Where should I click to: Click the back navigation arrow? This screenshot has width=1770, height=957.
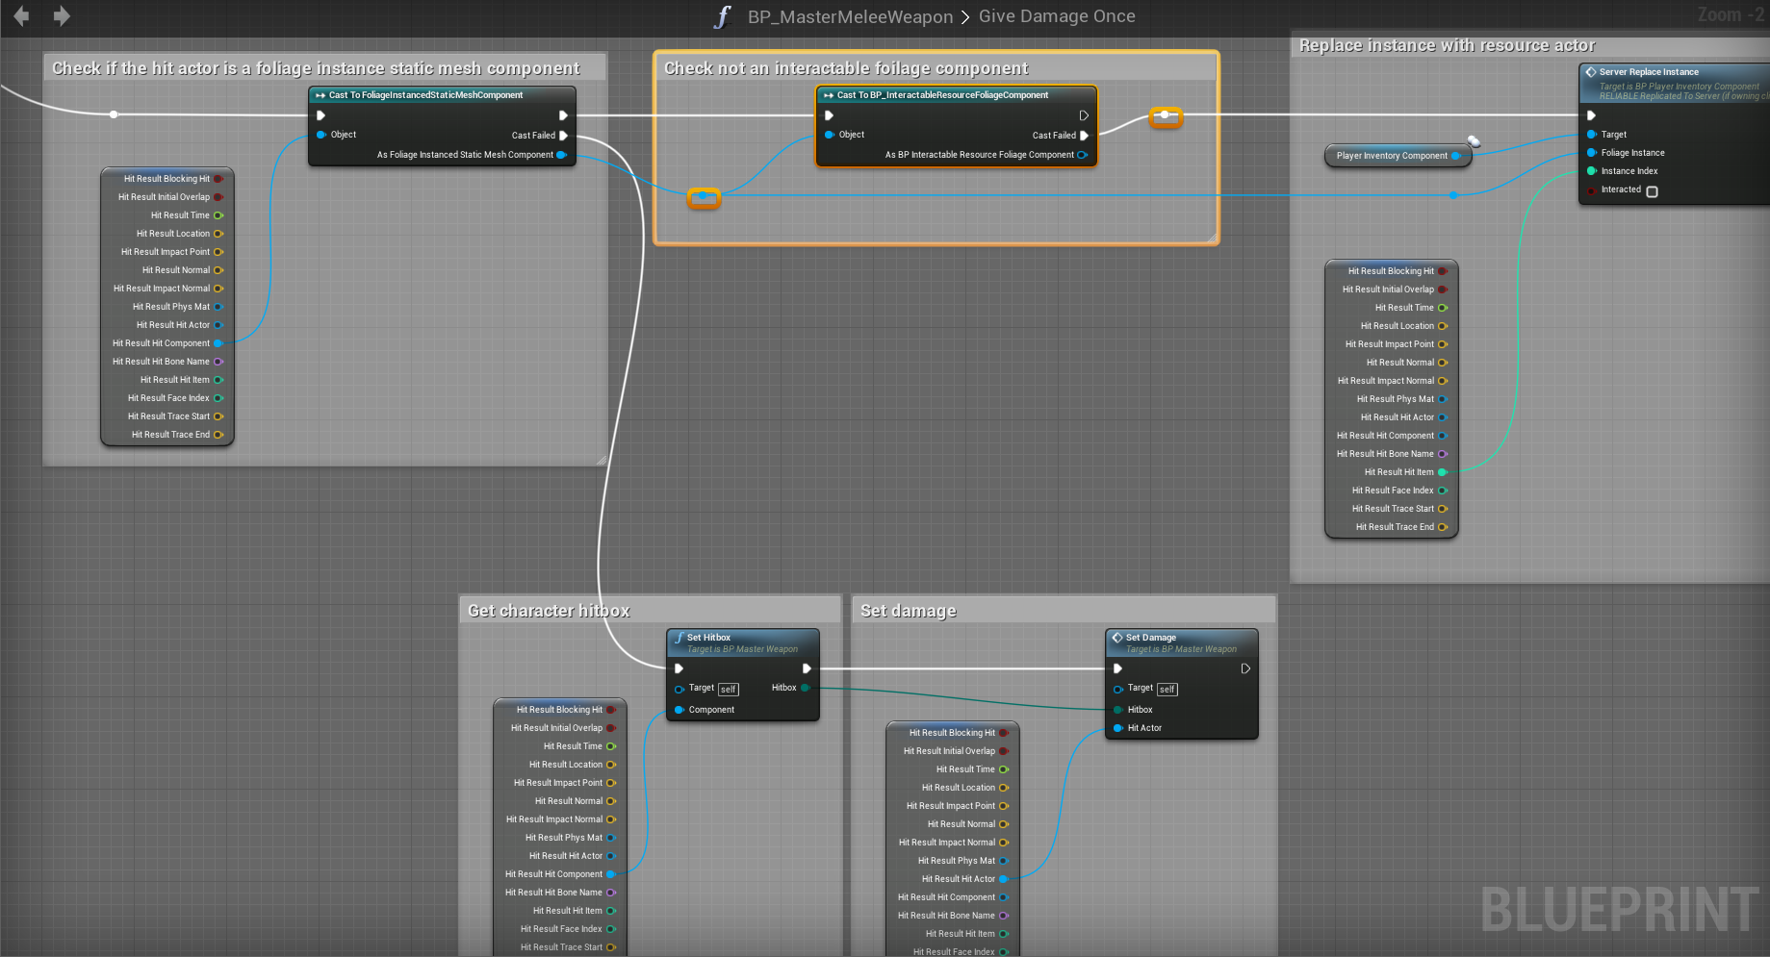[21, 16]
